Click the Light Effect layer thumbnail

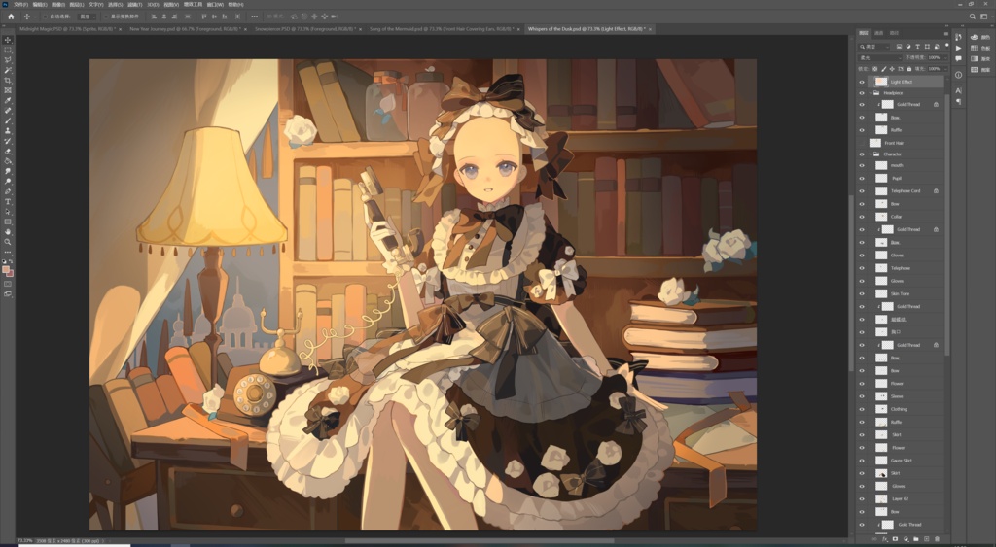coord(881,82)
